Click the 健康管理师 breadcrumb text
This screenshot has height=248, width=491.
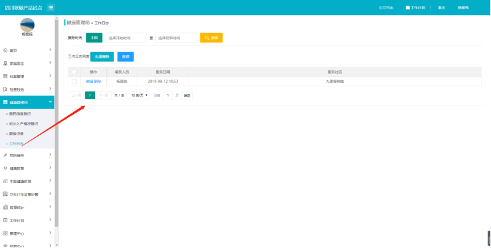coord(78,23)
